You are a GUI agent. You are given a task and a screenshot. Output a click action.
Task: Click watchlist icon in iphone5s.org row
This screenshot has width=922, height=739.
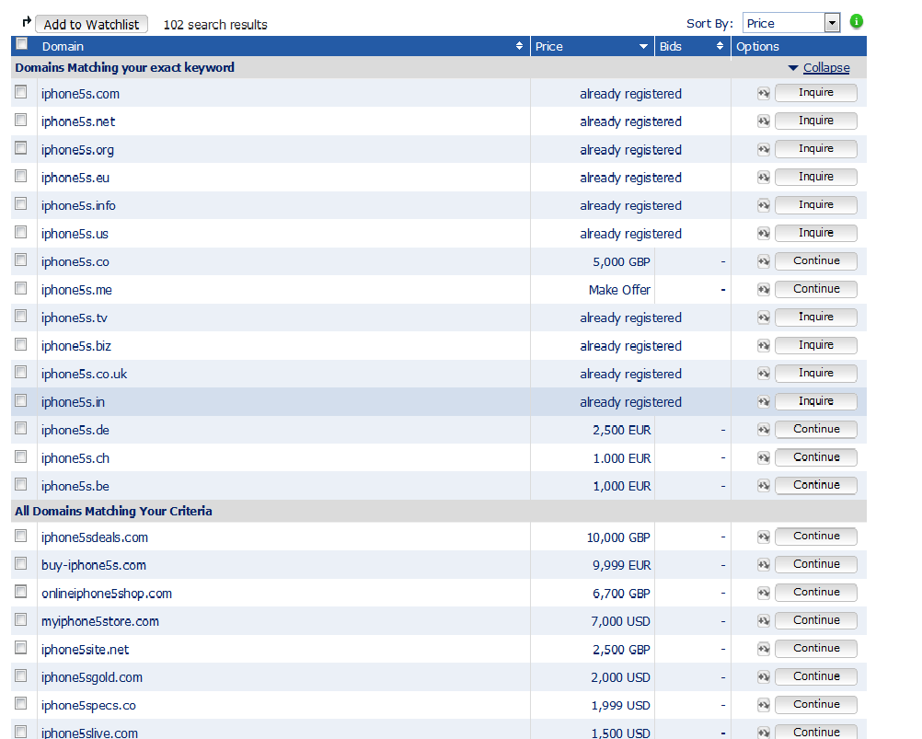tap(763, 150)
